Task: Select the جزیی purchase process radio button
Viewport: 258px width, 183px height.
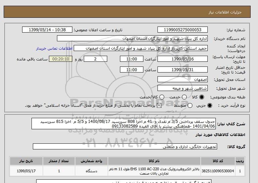Action: coord(210,105)
